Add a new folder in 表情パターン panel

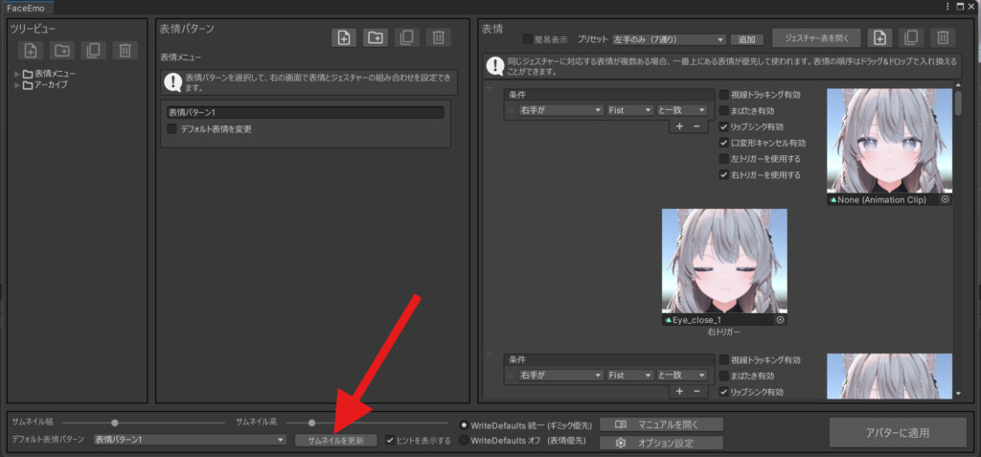376,37
